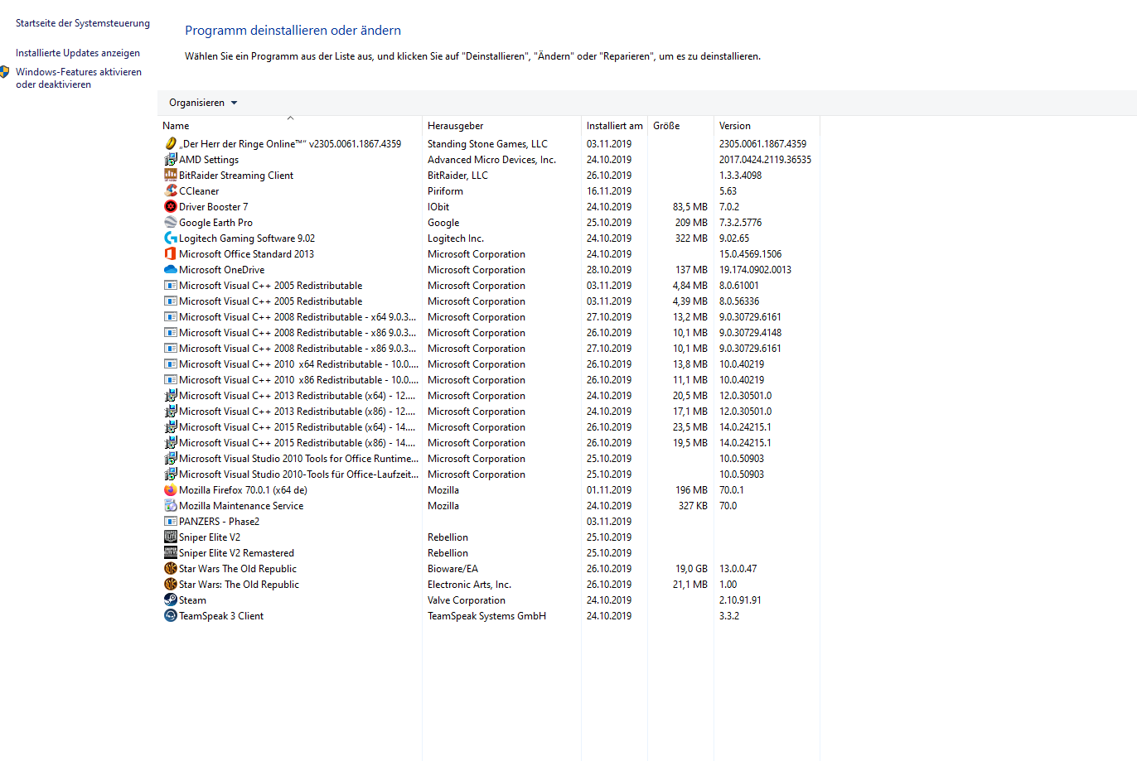Select AMD Settings row name

coord(209,160)
